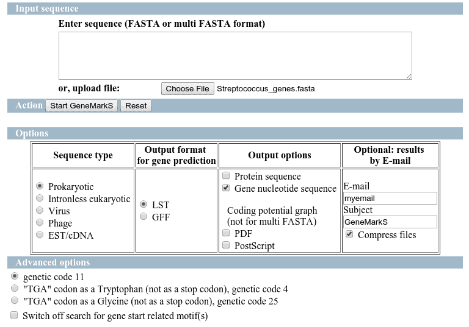Select Intronless eukaryotic sequence type

(40, 198)
